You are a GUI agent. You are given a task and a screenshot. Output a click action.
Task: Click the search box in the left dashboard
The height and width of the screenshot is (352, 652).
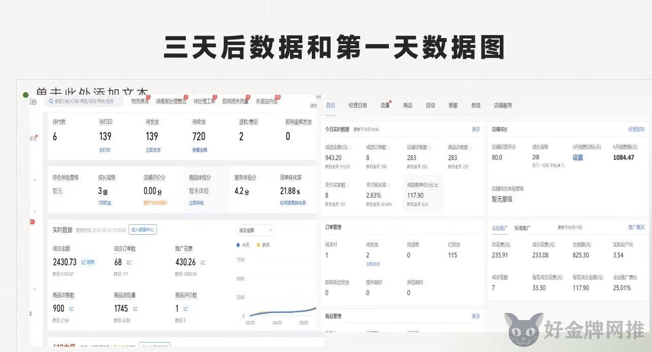point(84,101)
